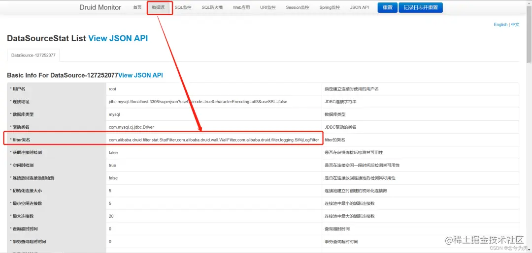Switch language to 中文
Image resolution: width=532 pixels, height=253 pixels.
[515, 25]
